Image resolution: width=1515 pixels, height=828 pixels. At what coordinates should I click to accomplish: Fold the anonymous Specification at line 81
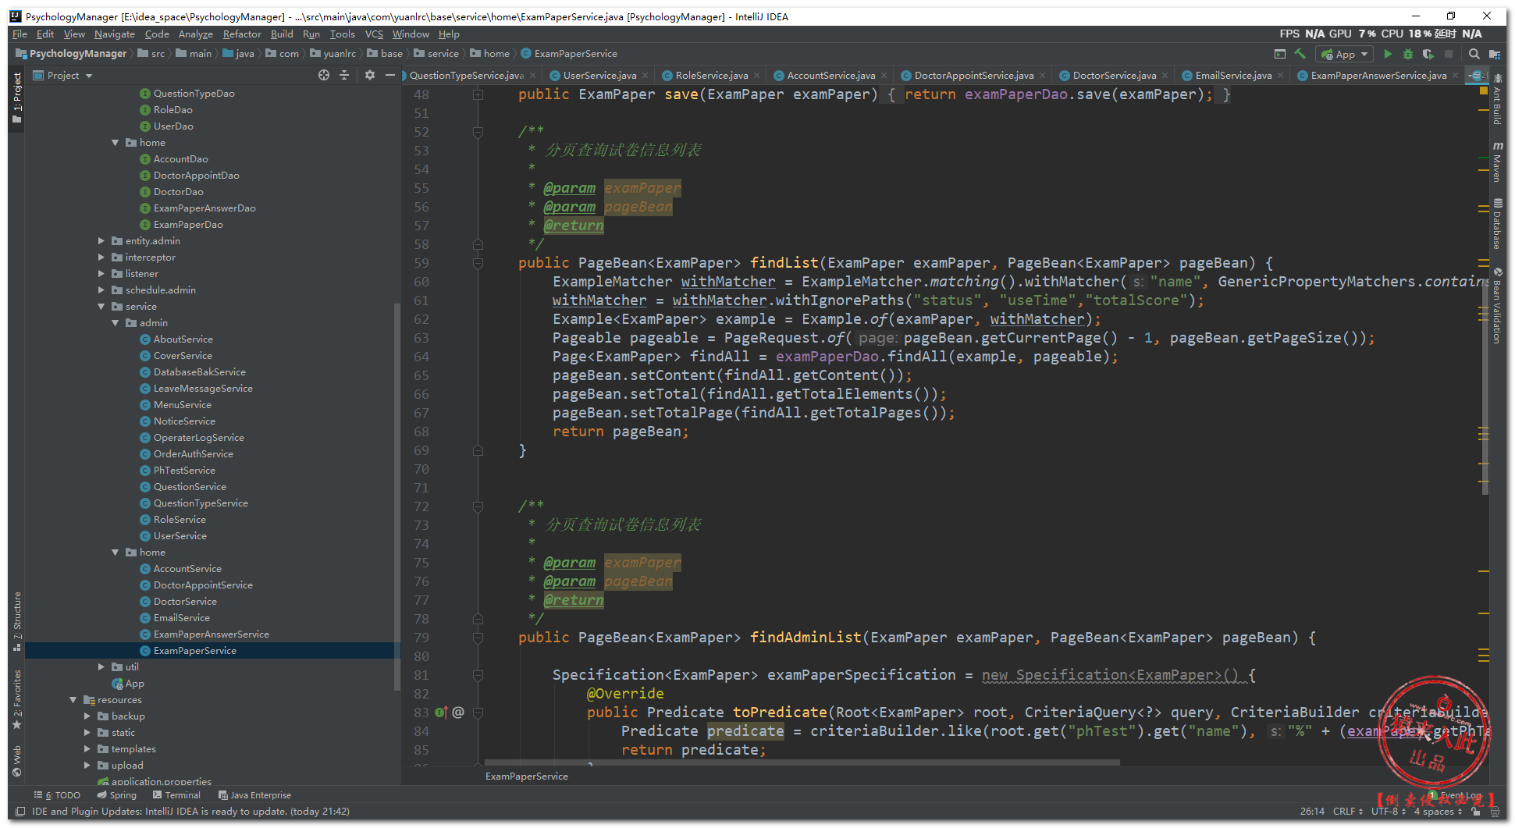(x=478, y=675)
